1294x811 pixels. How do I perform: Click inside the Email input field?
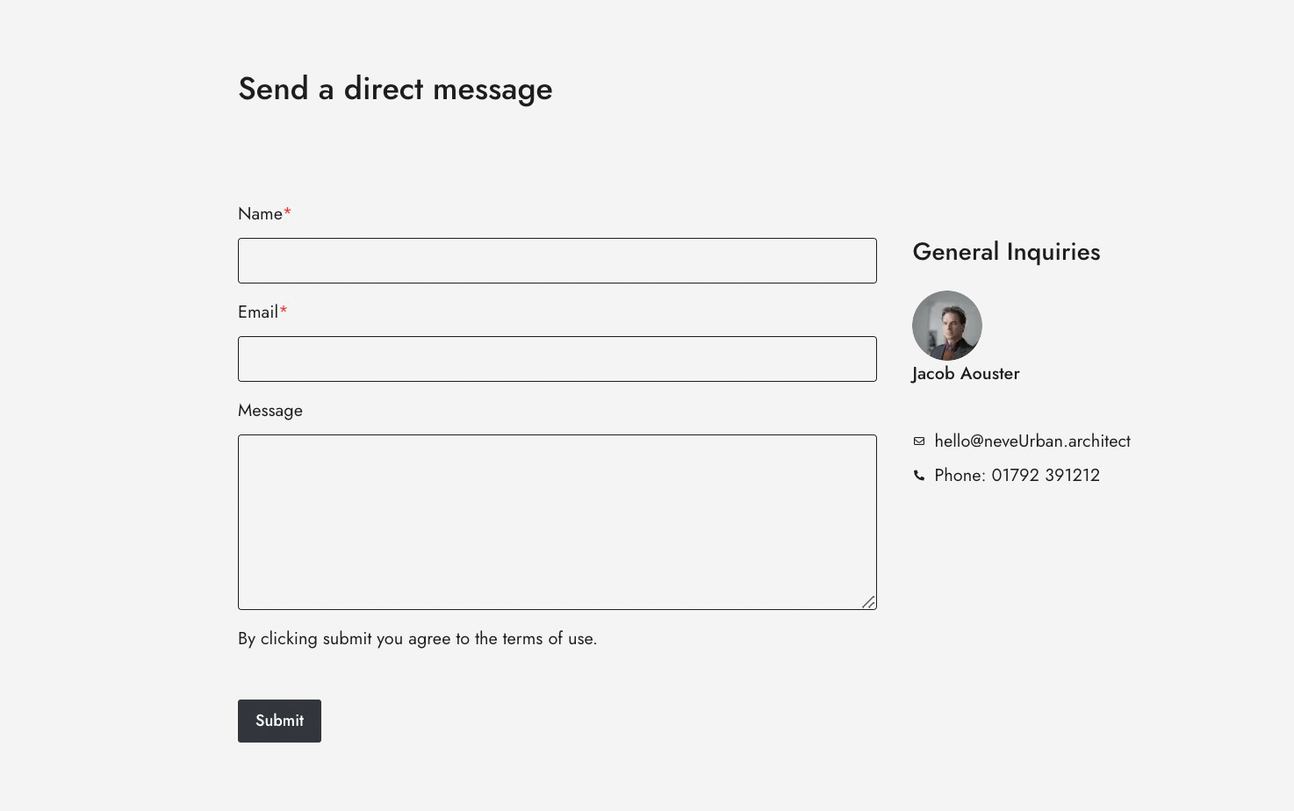coord(557,359)
